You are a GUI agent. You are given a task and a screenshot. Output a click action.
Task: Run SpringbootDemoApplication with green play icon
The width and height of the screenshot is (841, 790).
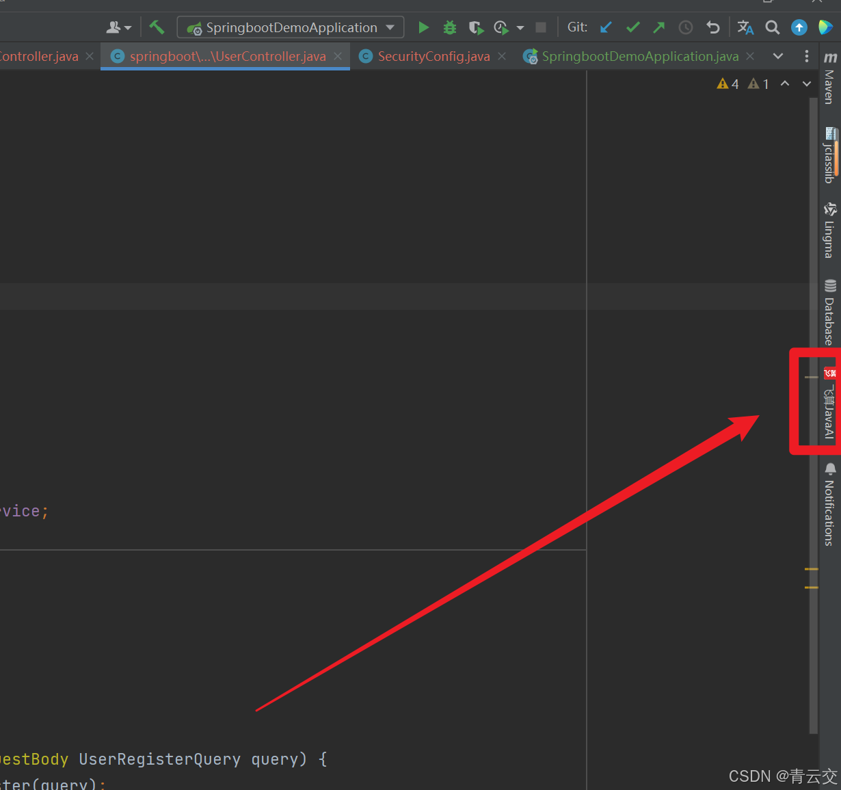(x=424, y=27)
